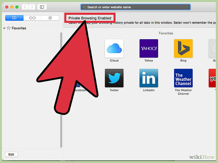Open the Twitter favorite icon
This screenshot has height=163, width=218.
tap(114, 78)
